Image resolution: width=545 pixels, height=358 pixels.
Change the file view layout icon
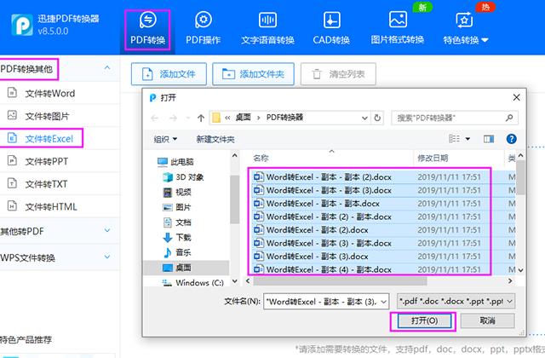[x=455, y=139]
